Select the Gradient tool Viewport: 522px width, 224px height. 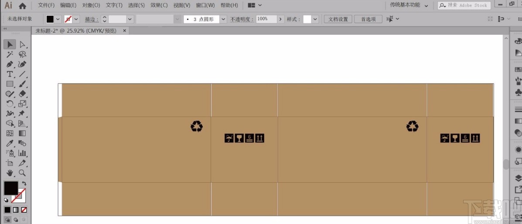22,134
